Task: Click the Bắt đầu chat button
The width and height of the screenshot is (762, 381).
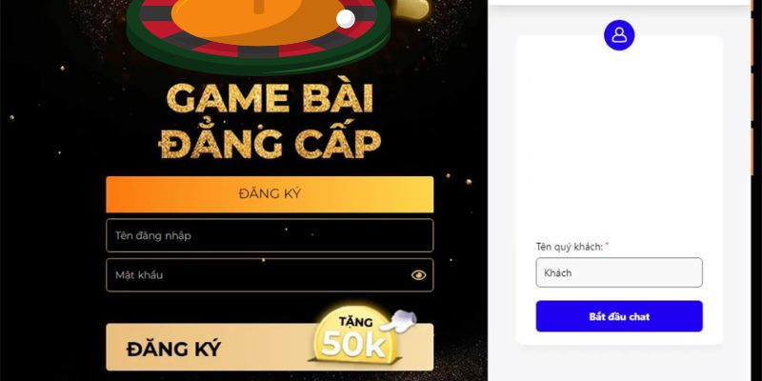Action: tap(619, 316)
